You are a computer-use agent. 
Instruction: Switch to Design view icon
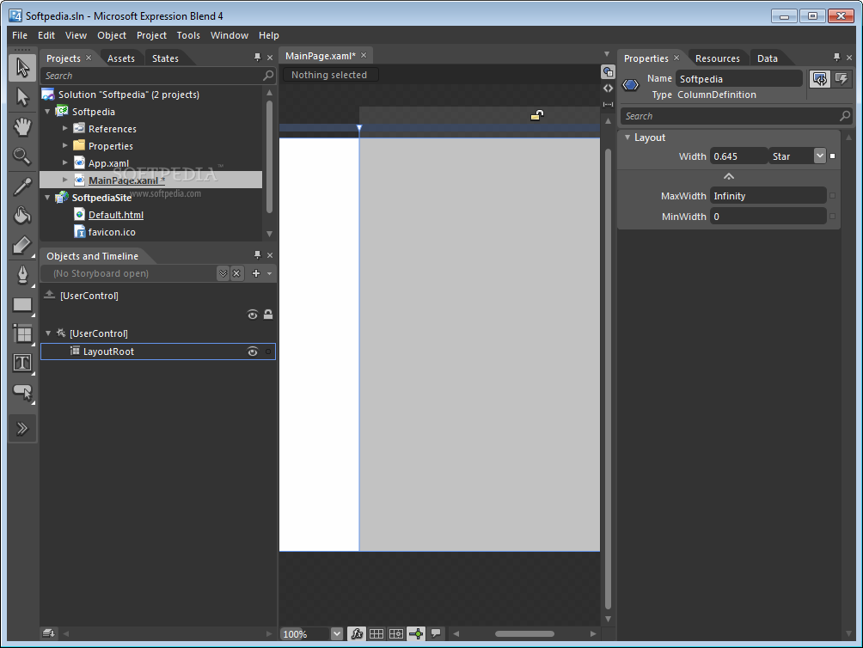coord(608,71)
